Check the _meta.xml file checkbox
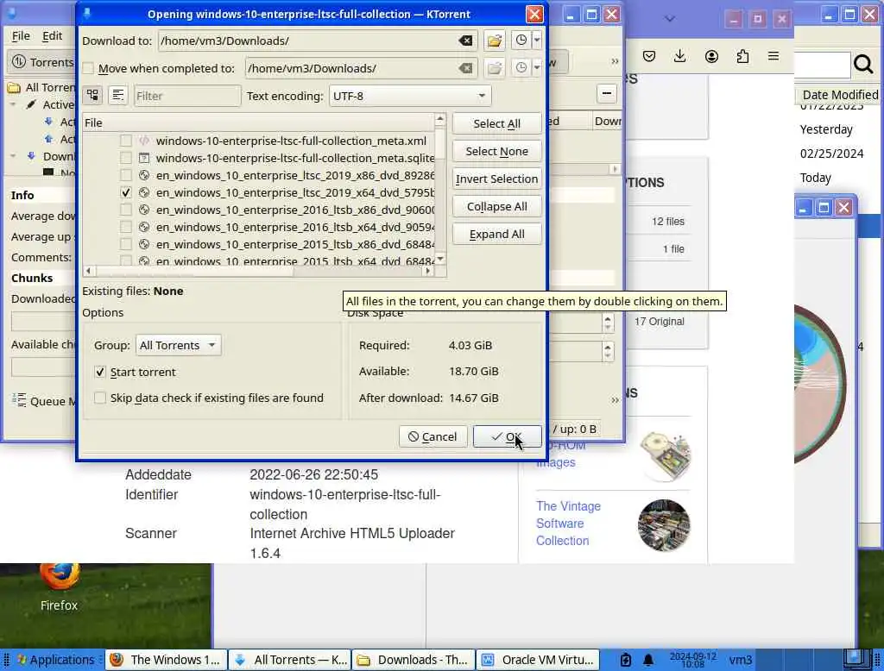 pyautogui.click(x=126, y=141)
